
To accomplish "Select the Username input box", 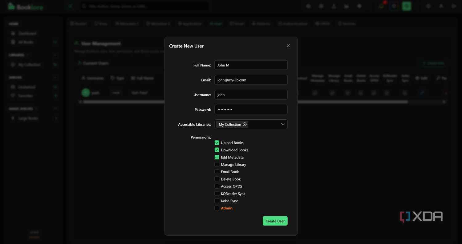I will click(x=251, y=95).
